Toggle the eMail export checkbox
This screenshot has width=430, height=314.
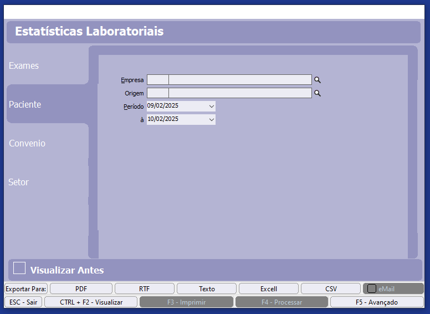(372, 288)
